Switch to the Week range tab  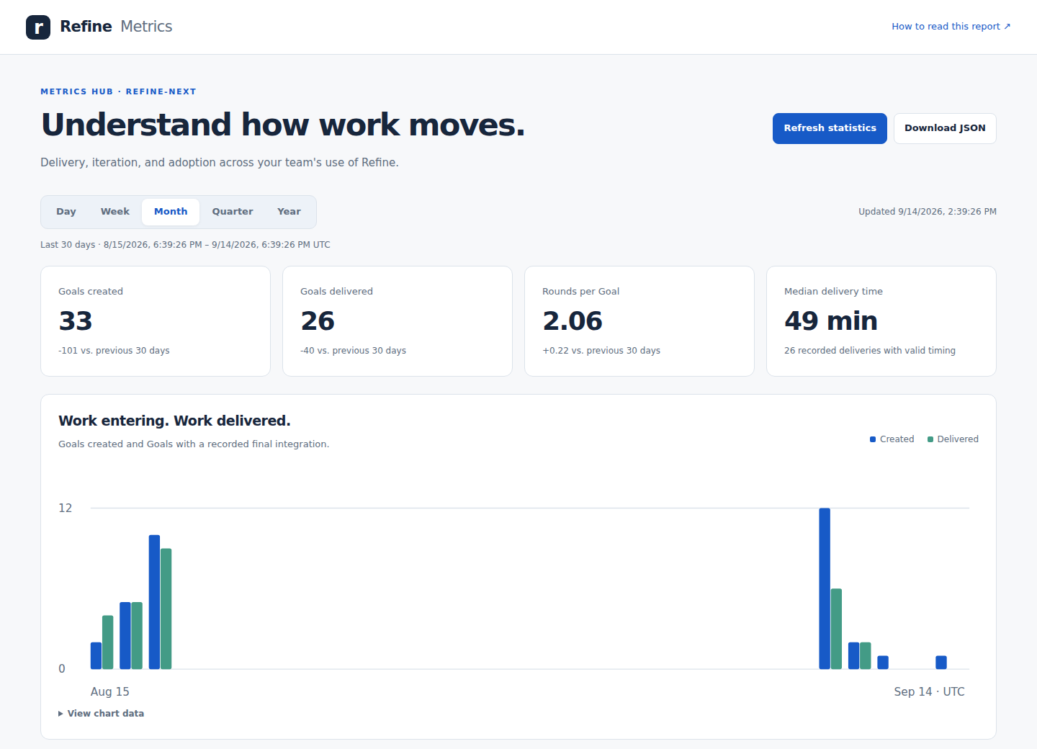coord(115,212)
